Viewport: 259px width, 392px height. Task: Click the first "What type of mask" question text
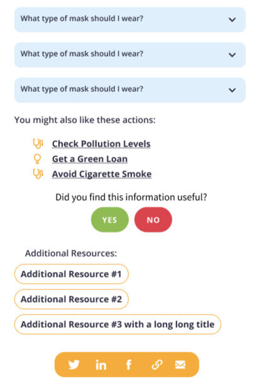82,18
